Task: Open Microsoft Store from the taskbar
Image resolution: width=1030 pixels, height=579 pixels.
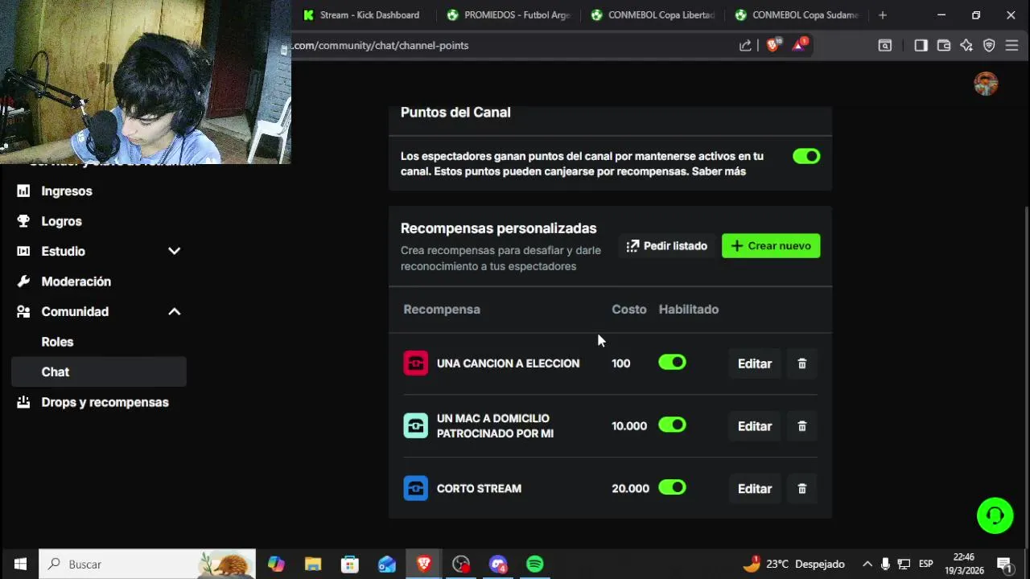Action: click(350, 565)
